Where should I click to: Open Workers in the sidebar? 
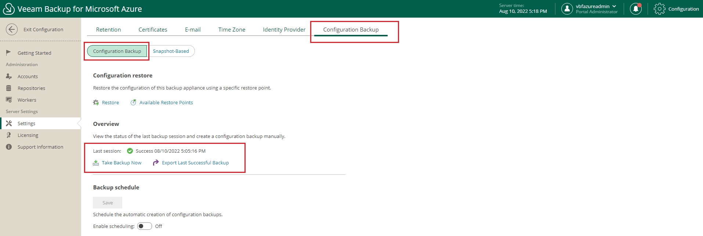coord(27,100)
